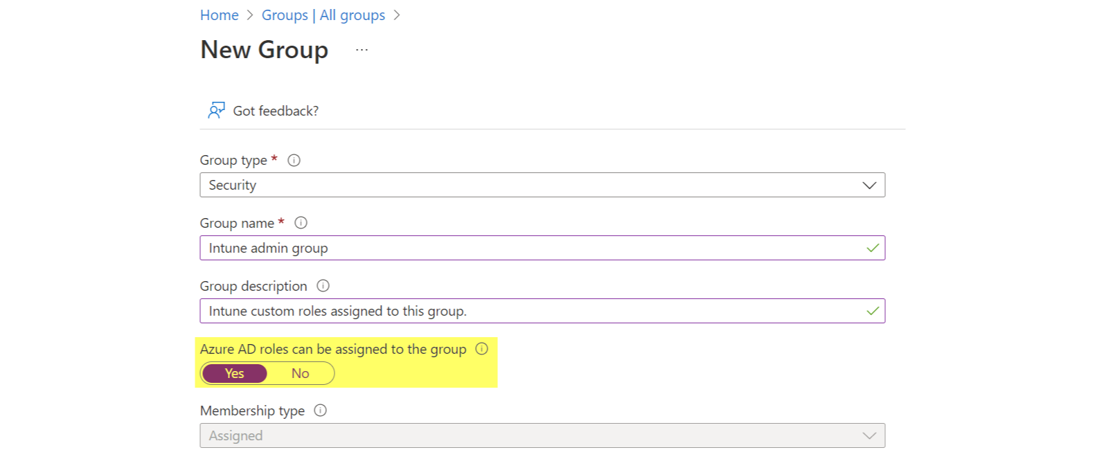Click the Security dropdown chevron
The height and width of the screenshot is (459, 1095).
(870, 185)
